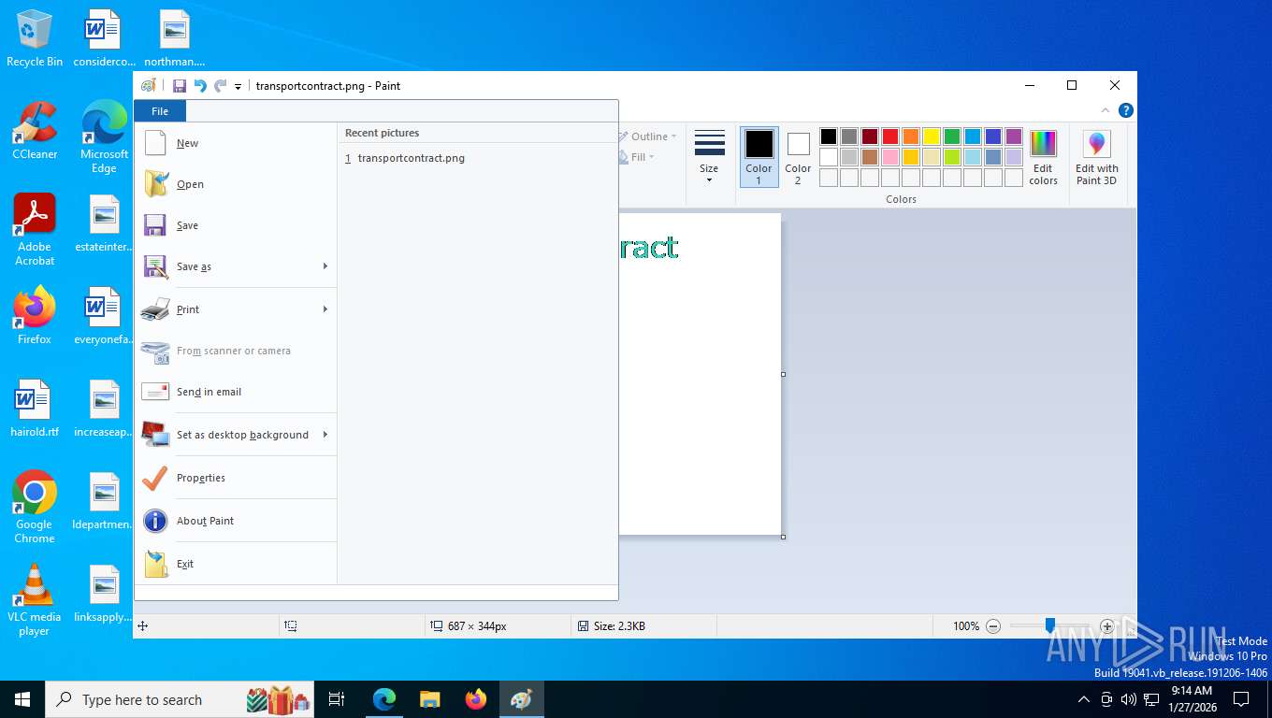Open CCleaner desktop shortcut
The image size is (1272, 718).
click(35, 131)
